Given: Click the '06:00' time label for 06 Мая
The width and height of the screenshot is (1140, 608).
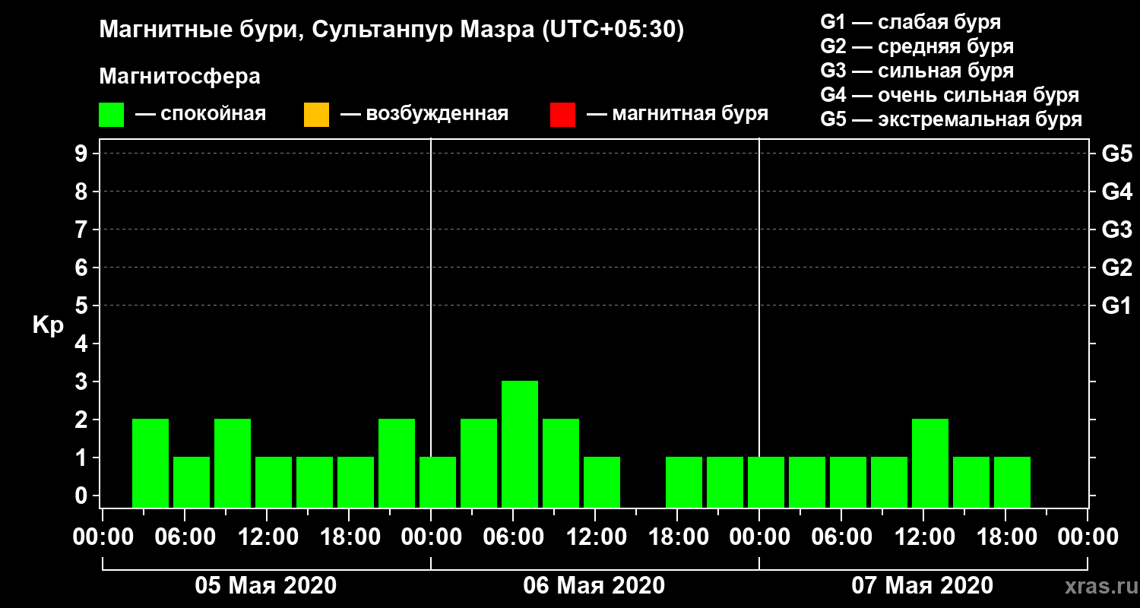Looking at the screenshot, I should coord(513,537).
